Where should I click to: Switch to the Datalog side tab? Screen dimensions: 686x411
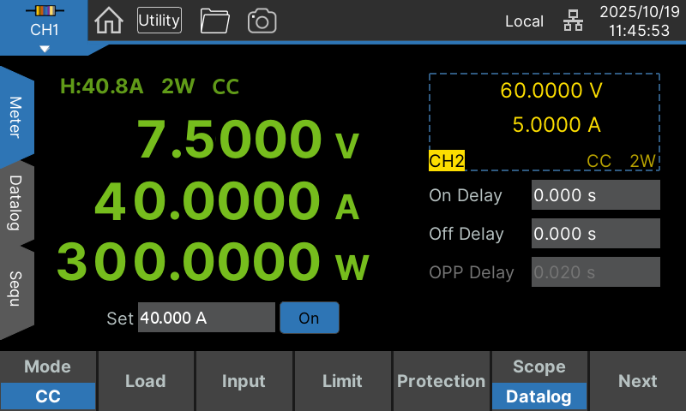coord(15,203)
